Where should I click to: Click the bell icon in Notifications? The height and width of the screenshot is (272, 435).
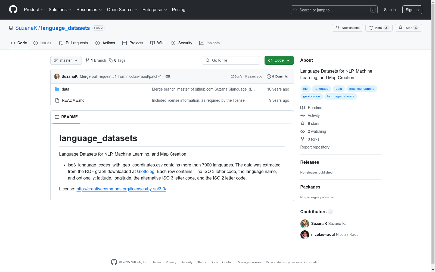click(337, 28)
